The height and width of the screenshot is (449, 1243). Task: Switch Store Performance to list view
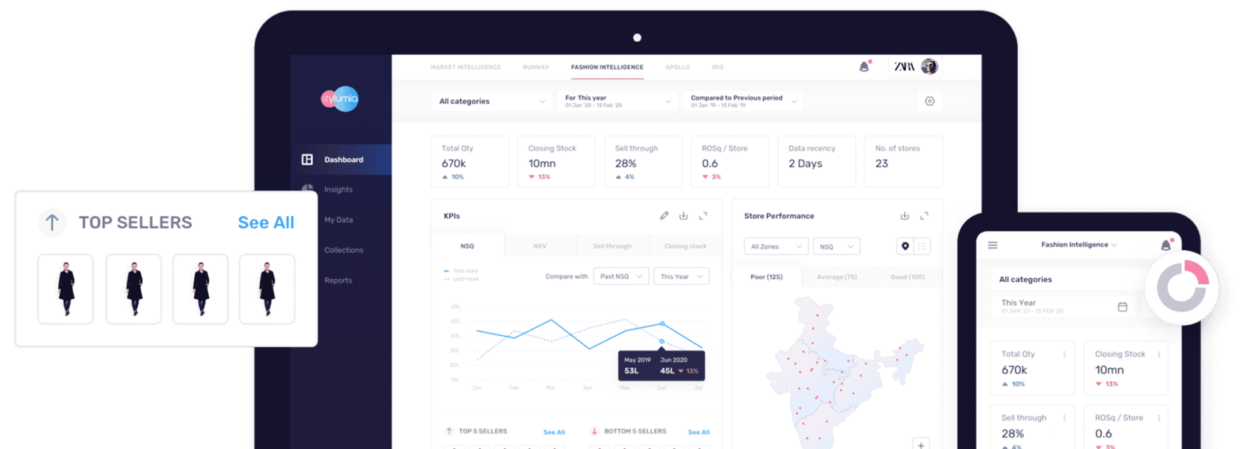coord(922,246)
